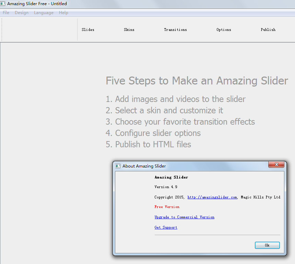Screen dimensions: 295x264
Task: Go to the Slides step
Action: pyautogui.click(x=88, y=30)
